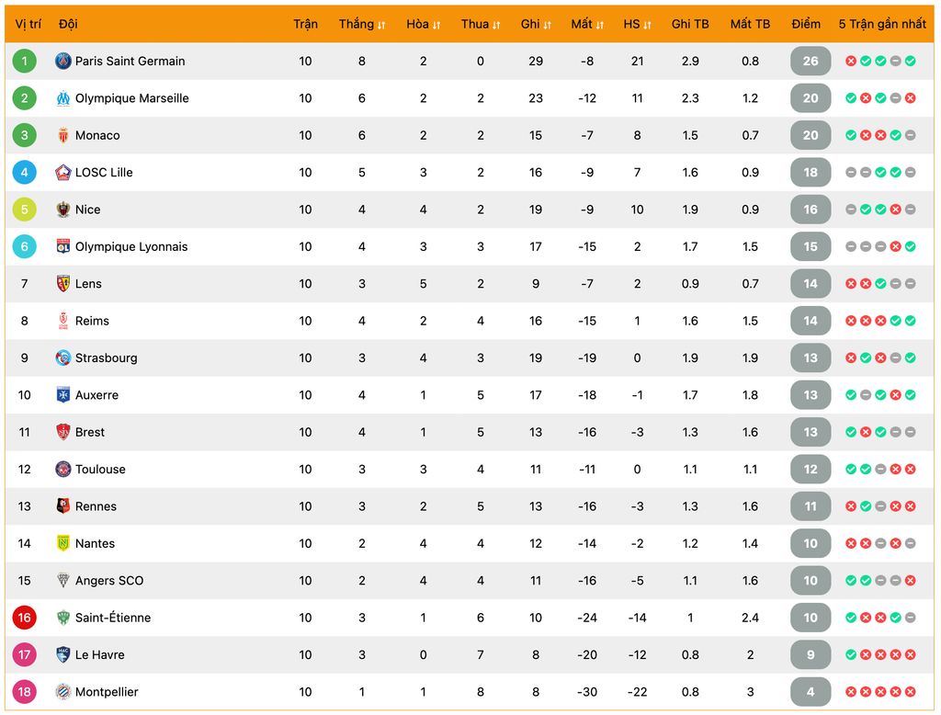
Task: Sort table by Thua column arrows
Action: (x=495, y=25)
